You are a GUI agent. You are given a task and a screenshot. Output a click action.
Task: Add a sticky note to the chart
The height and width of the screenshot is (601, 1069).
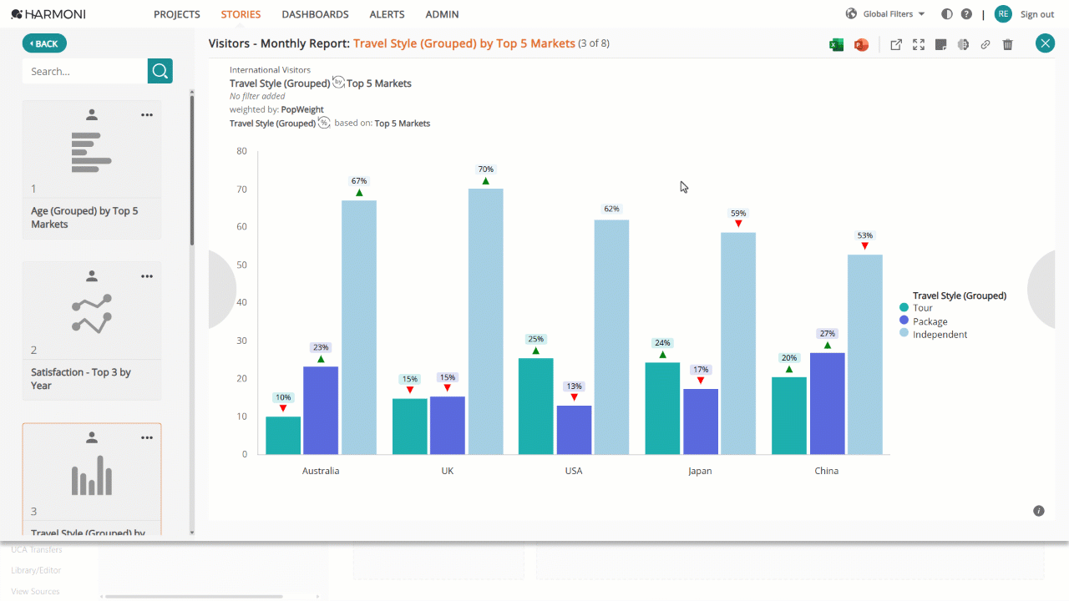point(940,45)
